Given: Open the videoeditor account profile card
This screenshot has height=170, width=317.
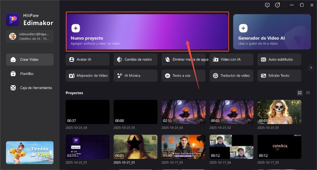Looking at the screenshot, I should [x=30, y=36].
